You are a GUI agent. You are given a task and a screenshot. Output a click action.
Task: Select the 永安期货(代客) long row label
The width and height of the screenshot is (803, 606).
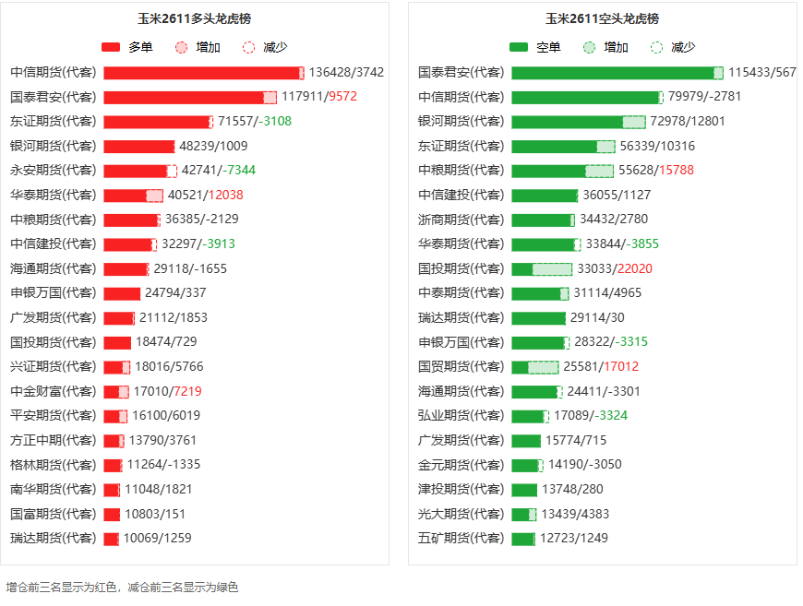click(54, 171)
